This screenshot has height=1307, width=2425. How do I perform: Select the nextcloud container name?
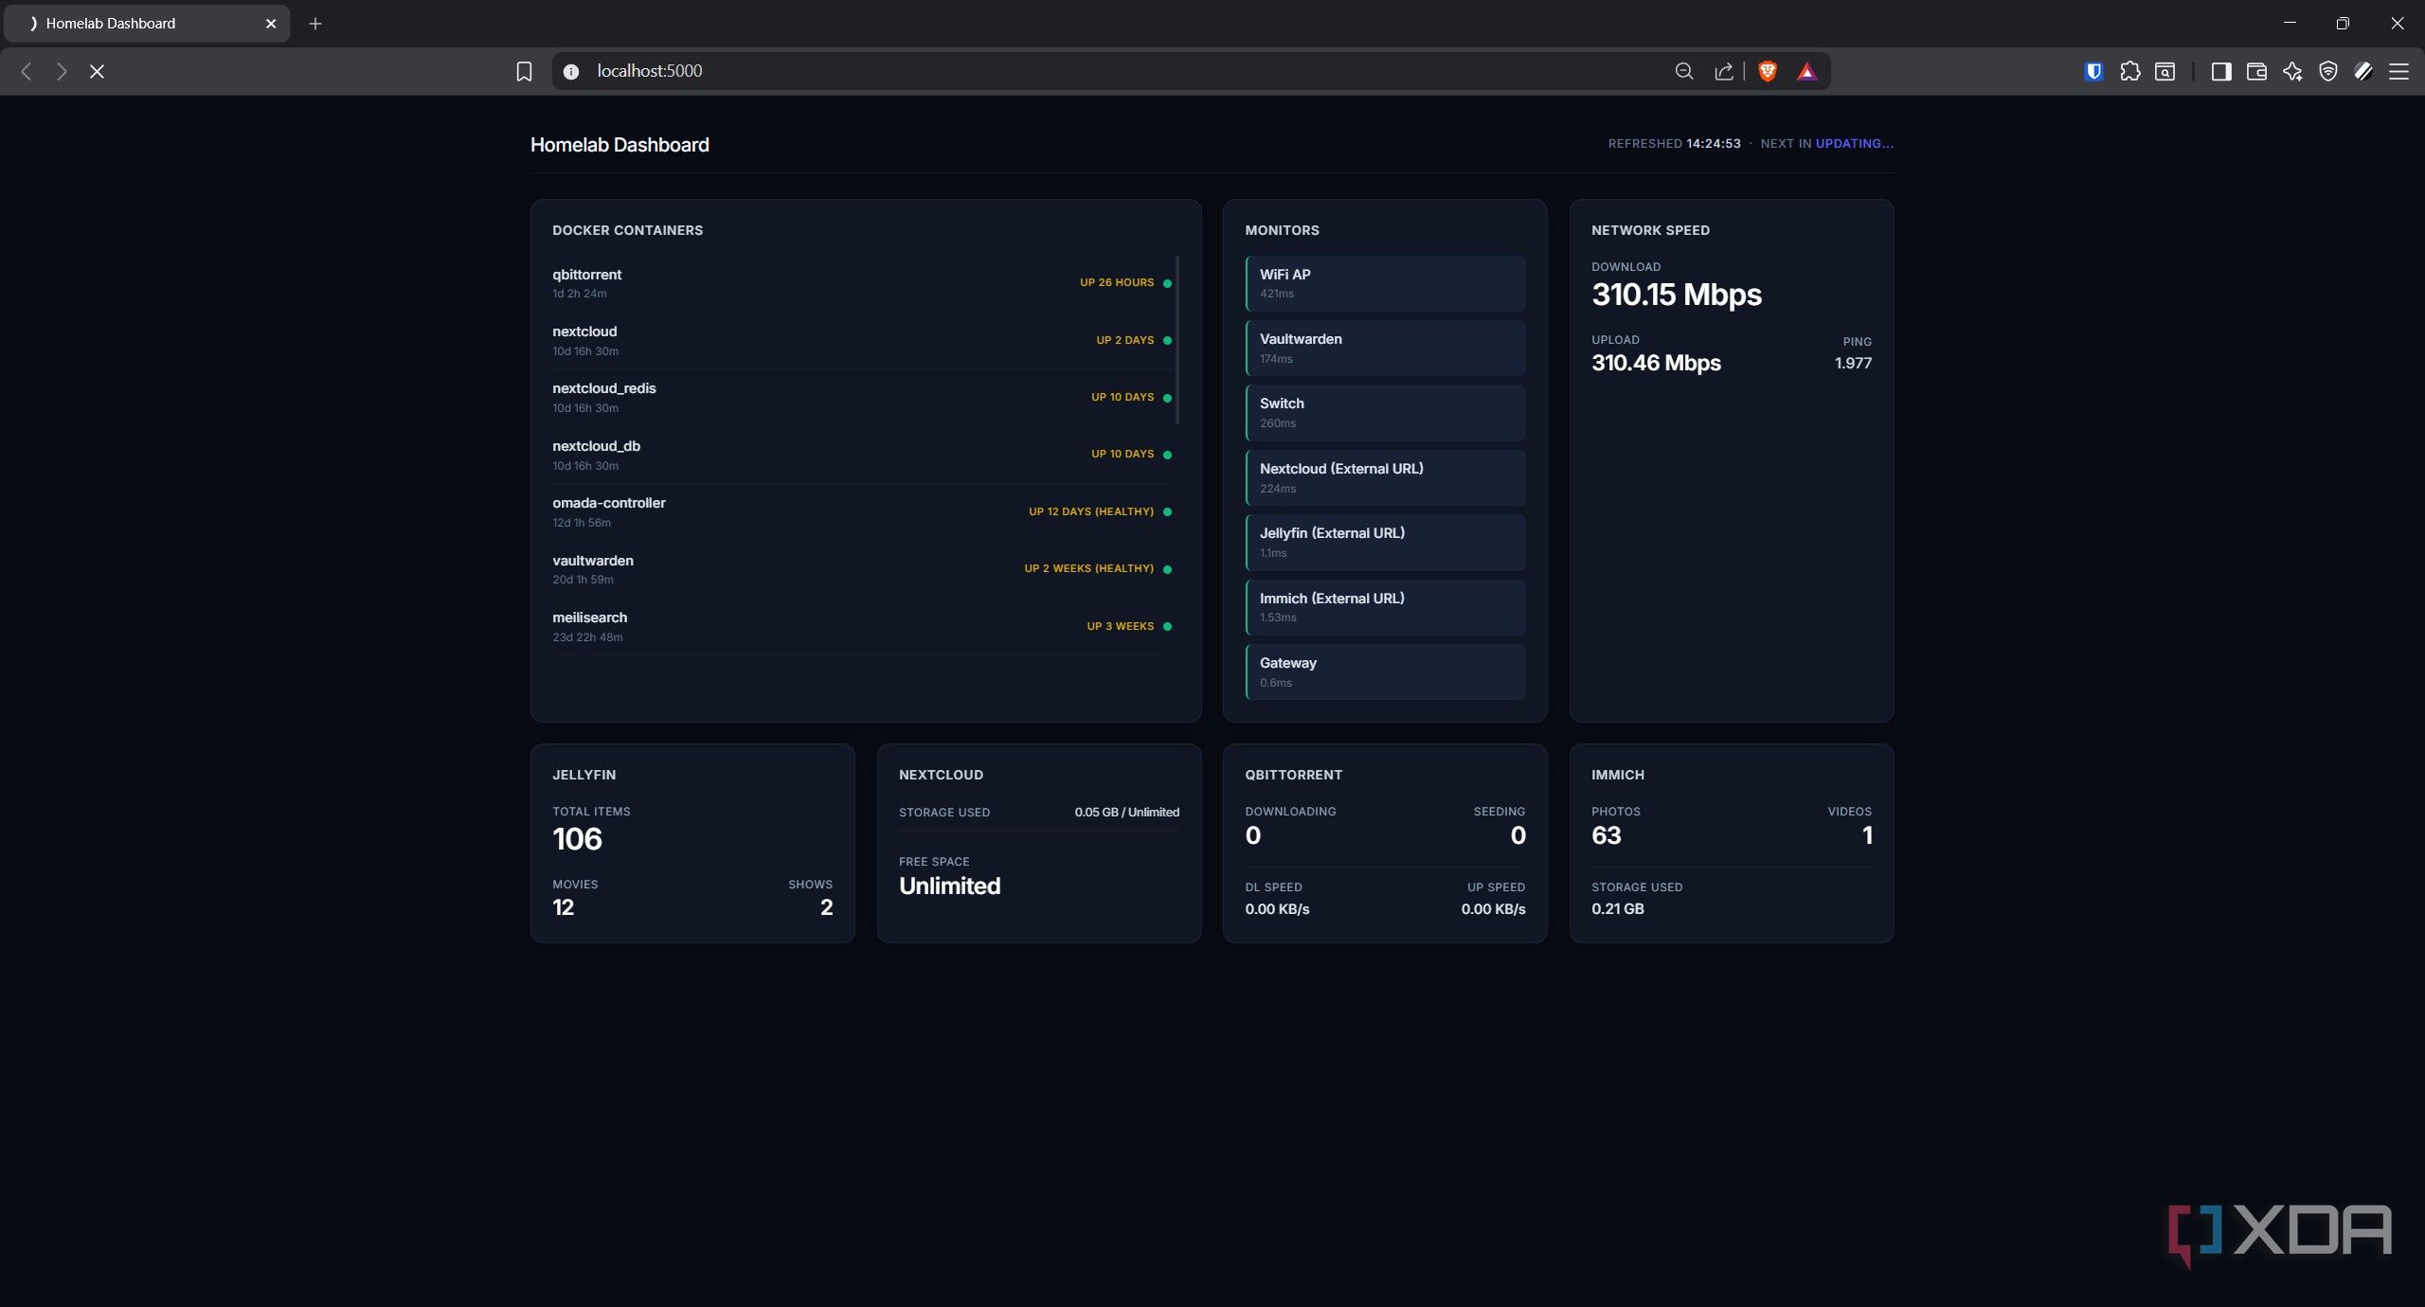tap(584, 331)
